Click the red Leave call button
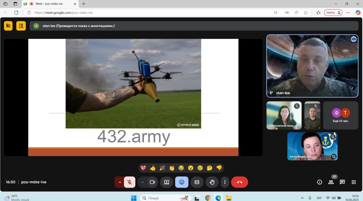Screen dimensions: 363x201 click(x=239, y=182)
